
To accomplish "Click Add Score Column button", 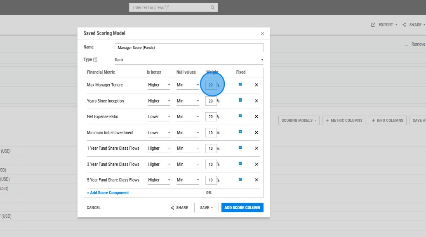I will (x=242, y=208).
